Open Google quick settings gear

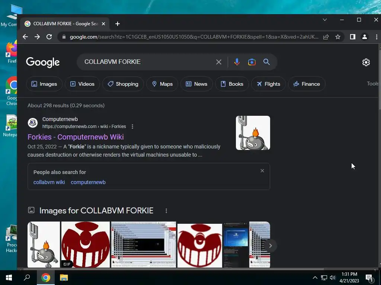366,62
